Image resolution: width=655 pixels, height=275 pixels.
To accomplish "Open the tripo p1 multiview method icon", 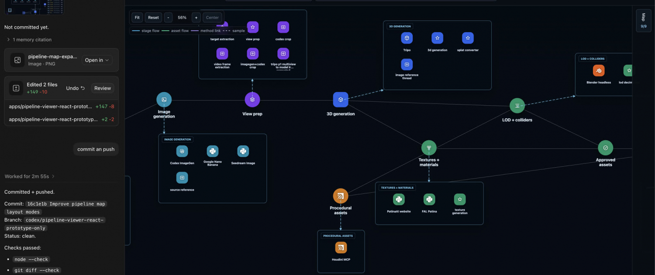I will [283, 54].
